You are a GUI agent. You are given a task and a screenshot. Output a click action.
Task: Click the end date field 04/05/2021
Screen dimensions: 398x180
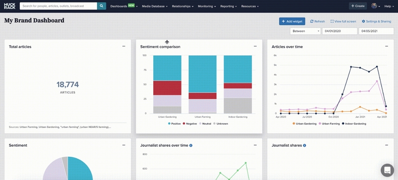pyautogui.click(x=376, y=31)
